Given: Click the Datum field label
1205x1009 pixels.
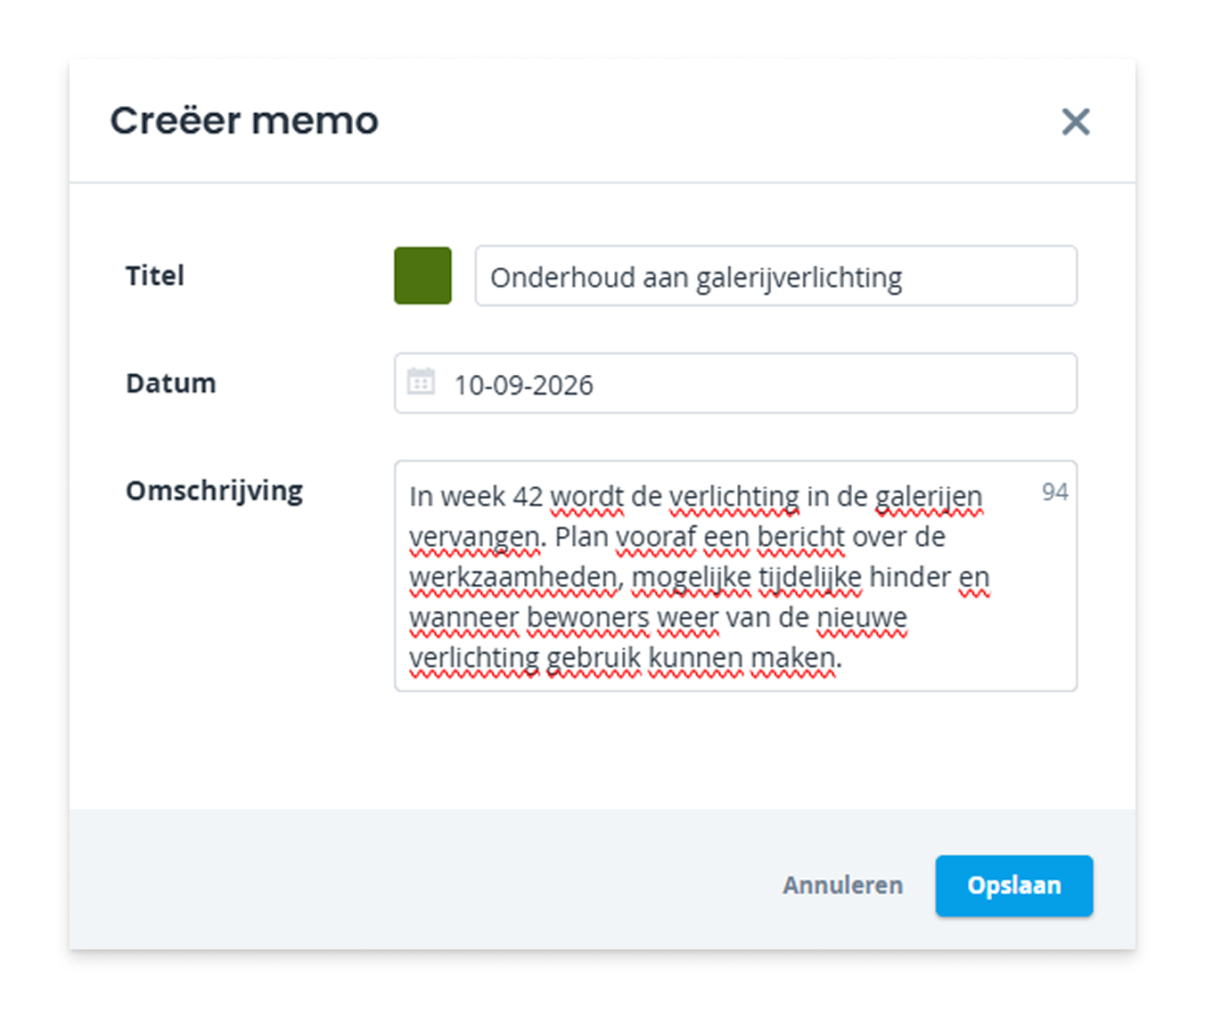Looking at the screenshot, I should [171, 383].
